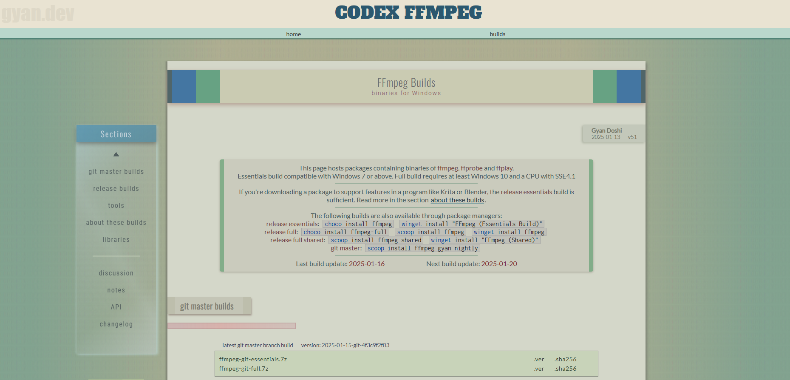Click the v51 version label
790x380 pixels.
(632, 137)
